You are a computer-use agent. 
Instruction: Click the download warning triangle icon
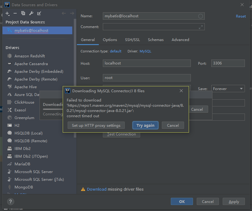(x=83, y=189)
